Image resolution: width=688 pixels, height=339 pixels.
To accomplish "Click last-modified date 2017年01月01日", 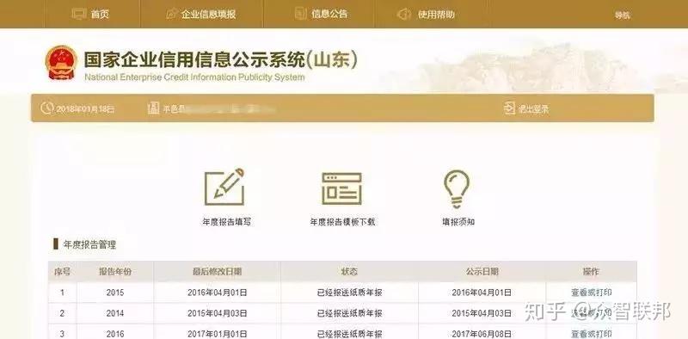I will 218,334.
